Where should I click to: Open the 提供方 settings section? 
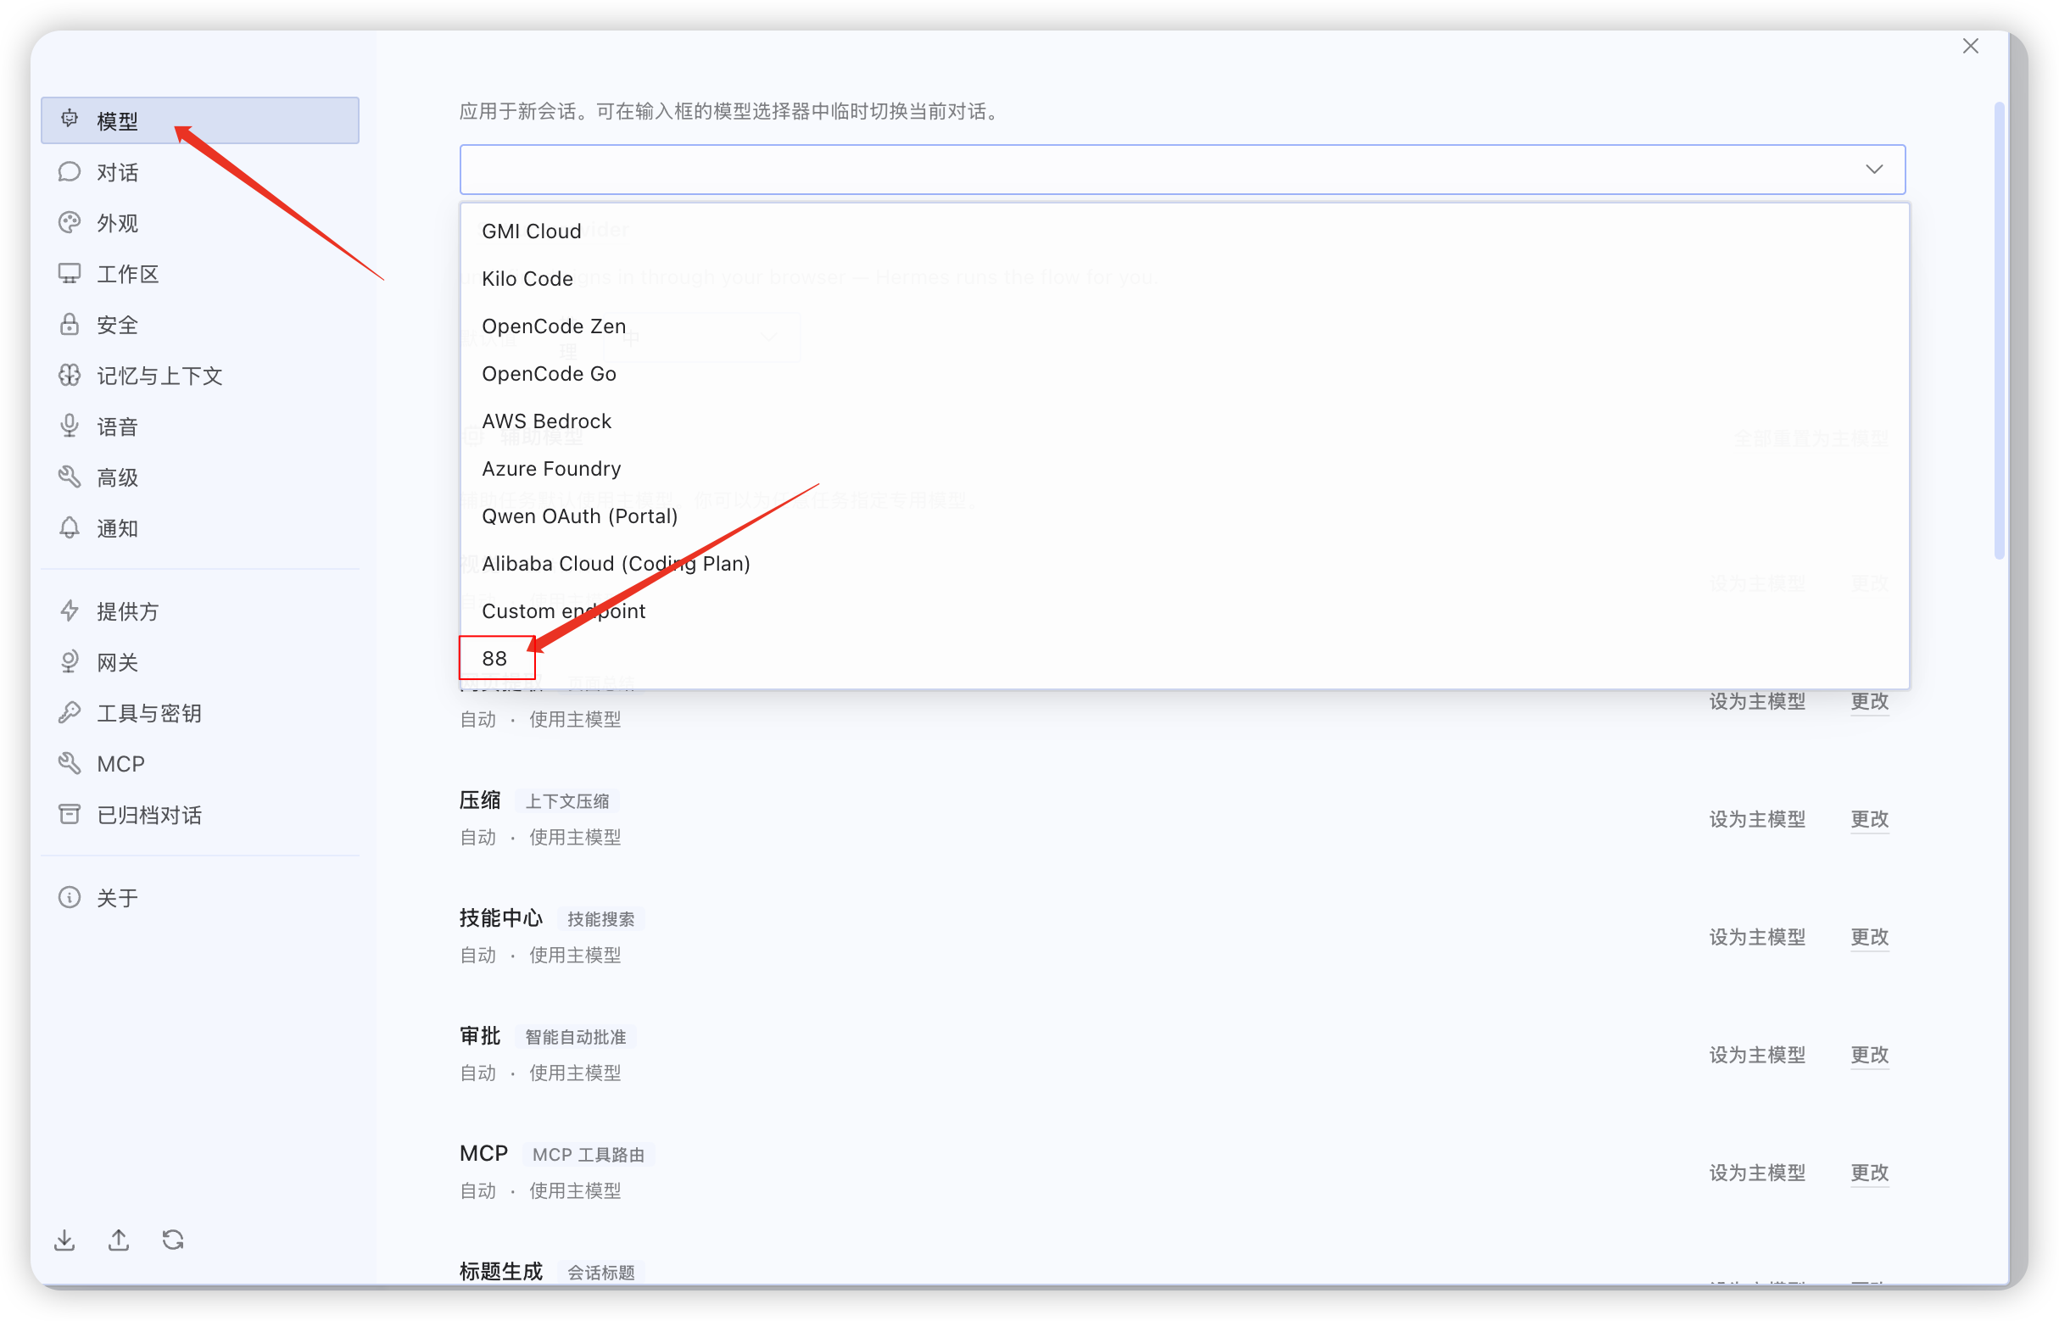pos(200,611)
